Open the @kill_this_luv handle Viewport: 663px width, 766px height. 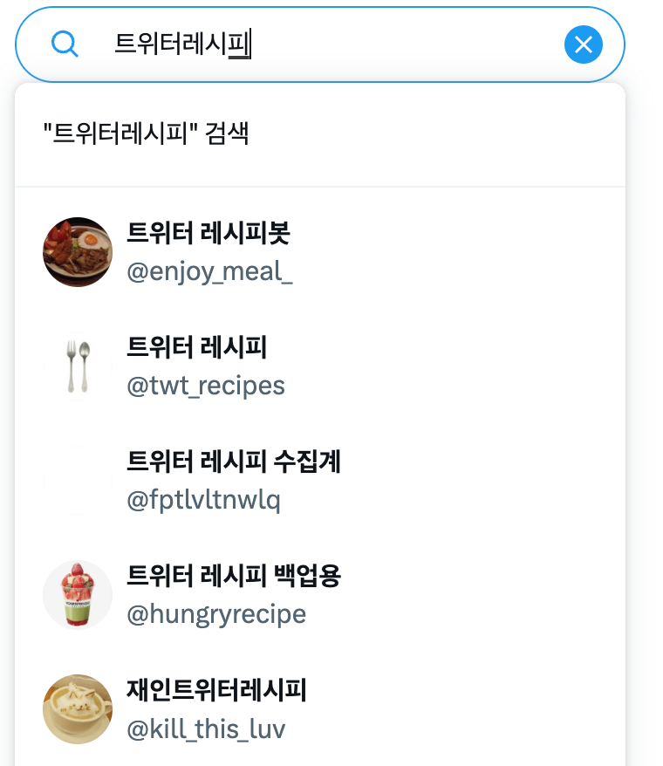point(206,728)
